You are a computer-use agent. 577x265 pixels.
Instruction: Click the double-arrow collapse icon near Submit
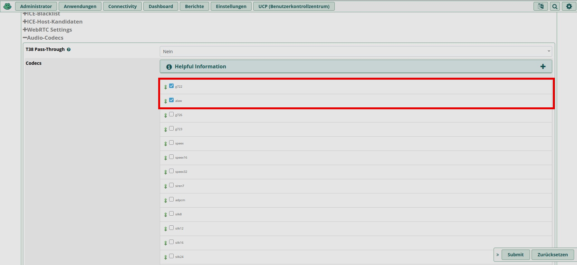point(497,255)
